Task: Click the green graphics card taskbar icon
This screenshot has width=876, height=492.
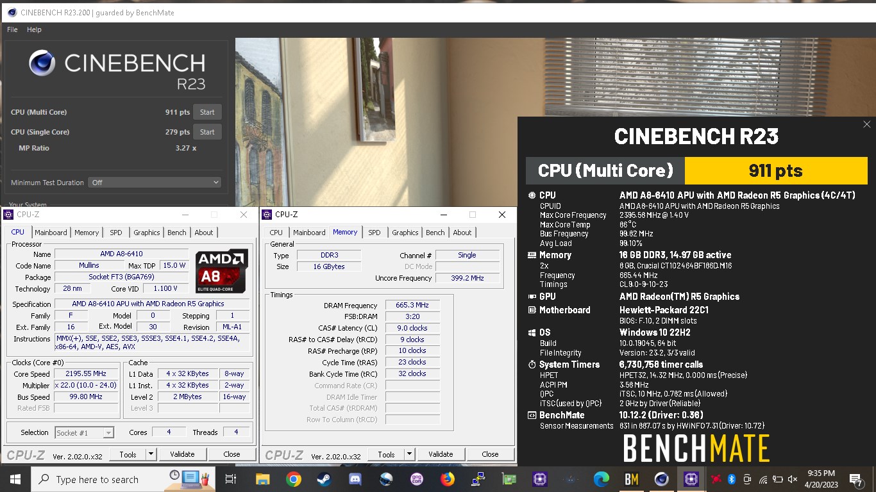Action: point(509,479)
